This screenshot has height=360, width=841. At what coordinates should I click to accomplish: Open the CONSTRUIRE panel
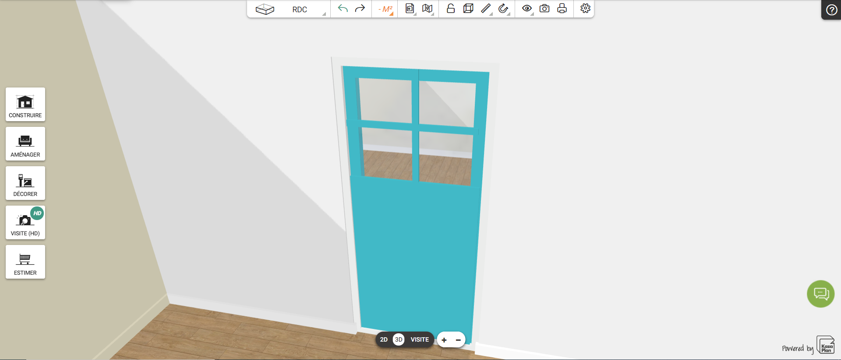tap(25, 105)
